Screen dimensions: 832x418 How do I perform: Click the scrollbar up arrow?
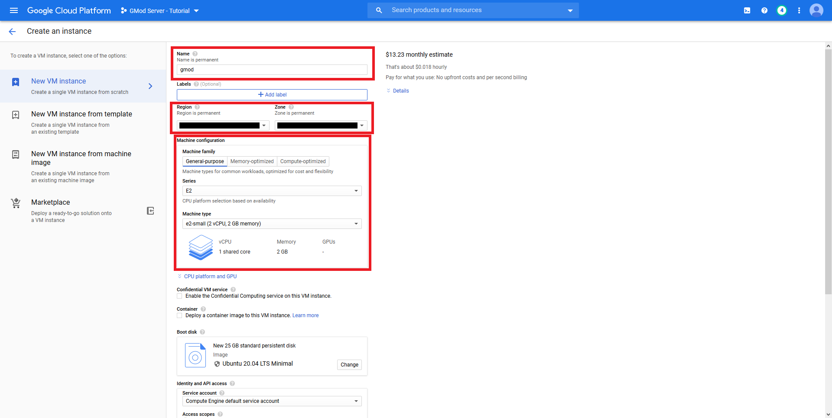(x=828, y=45)
